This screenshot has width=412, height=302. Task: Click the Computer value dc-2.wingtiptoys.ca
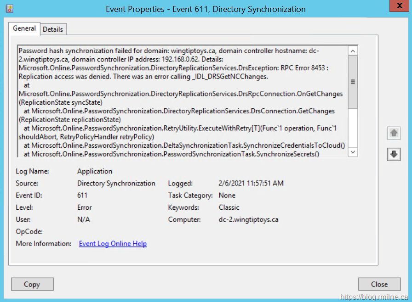click(248, 219)
